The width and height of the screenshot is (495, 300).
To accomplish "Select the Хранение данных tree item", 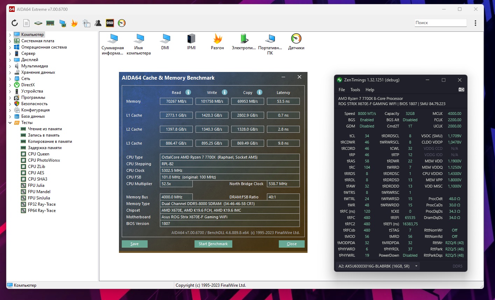I will (38, 72).
